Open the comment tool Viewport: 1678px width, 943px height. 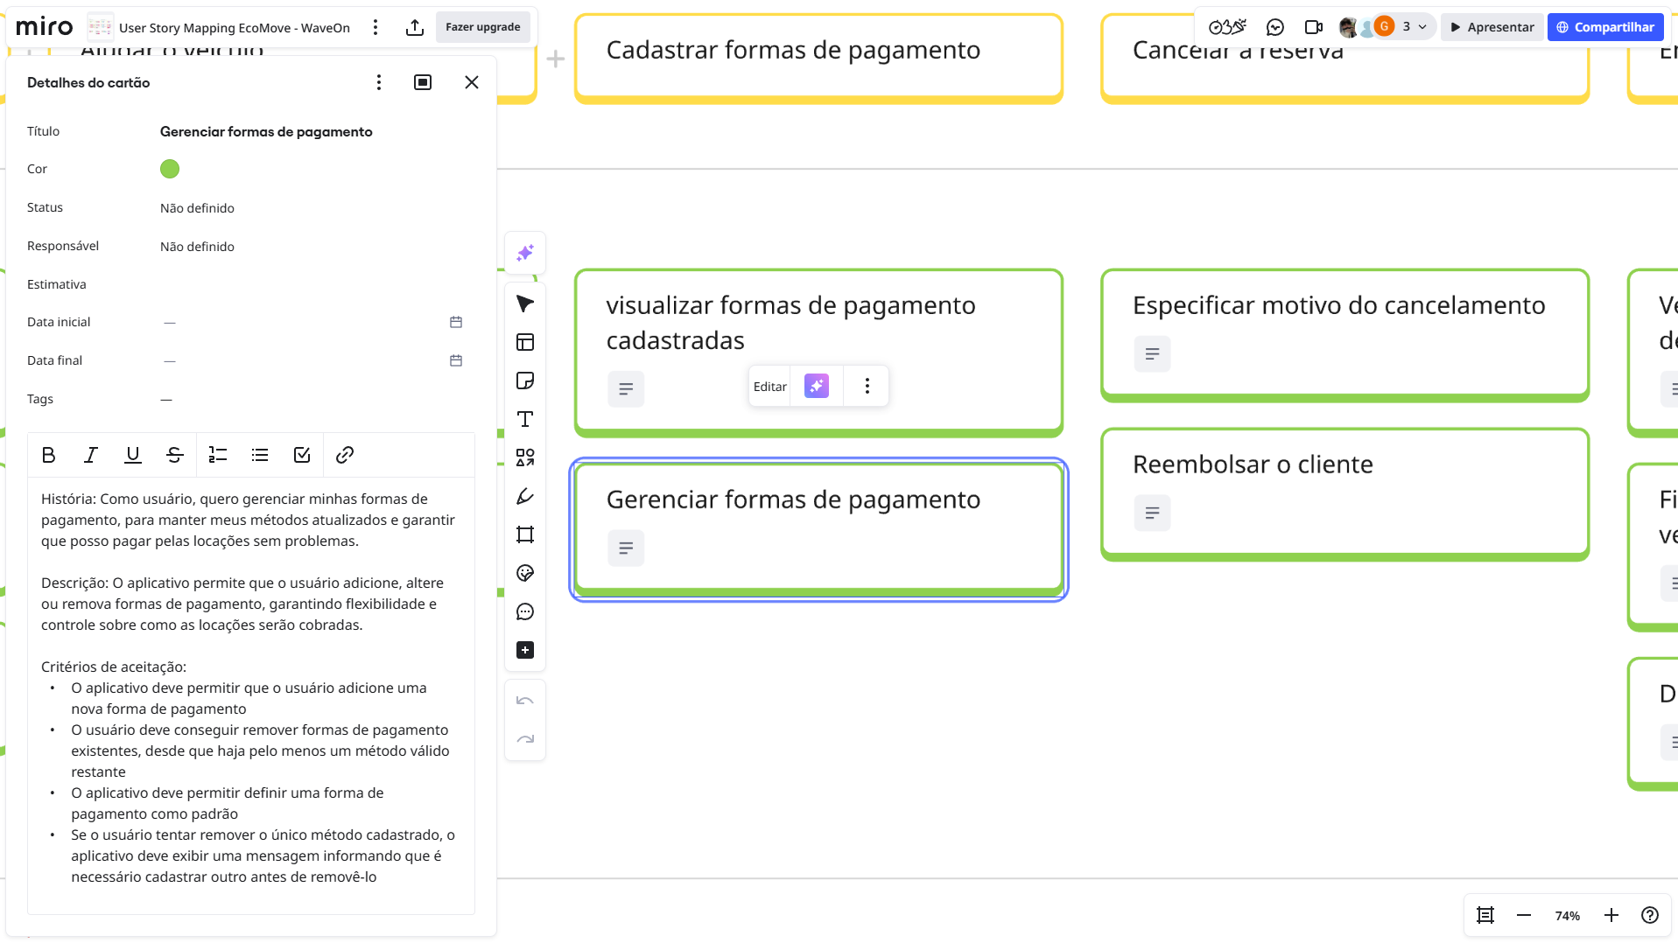click(525, 611)
